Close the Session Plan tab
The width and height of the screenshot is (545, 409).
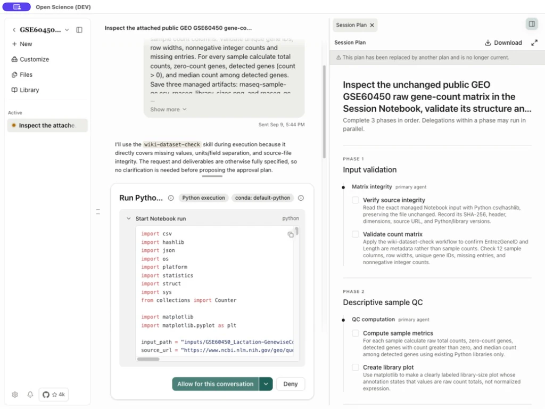click(372, 25)
